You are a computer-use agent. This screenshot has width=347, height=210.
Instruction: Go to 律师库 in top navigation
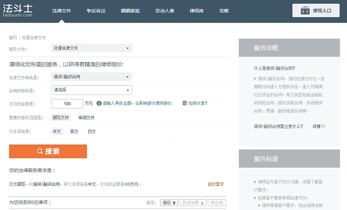coord(197,11)
